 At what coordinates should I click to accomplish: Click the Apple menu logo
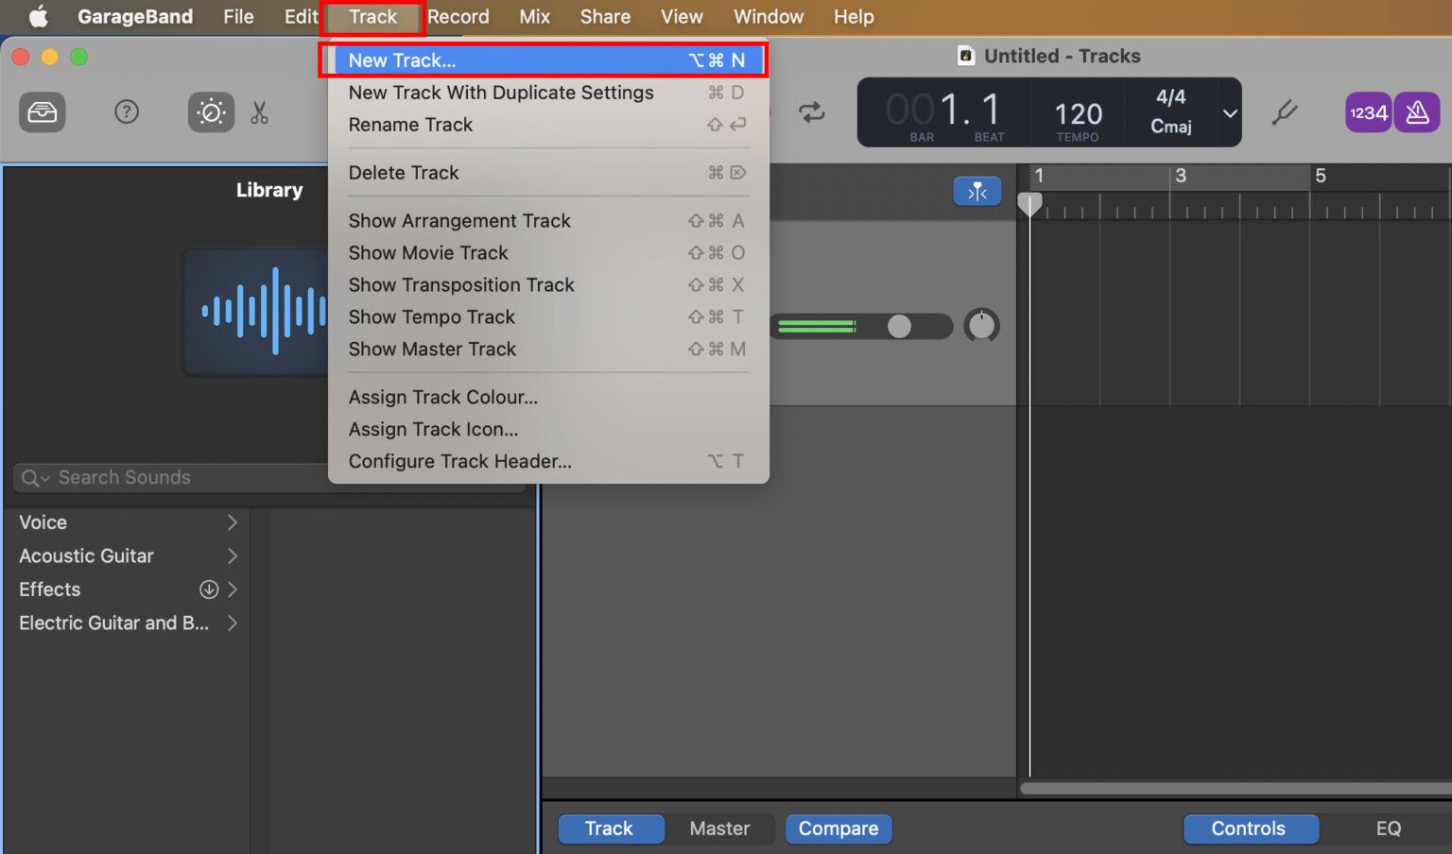tap(39, 16)
